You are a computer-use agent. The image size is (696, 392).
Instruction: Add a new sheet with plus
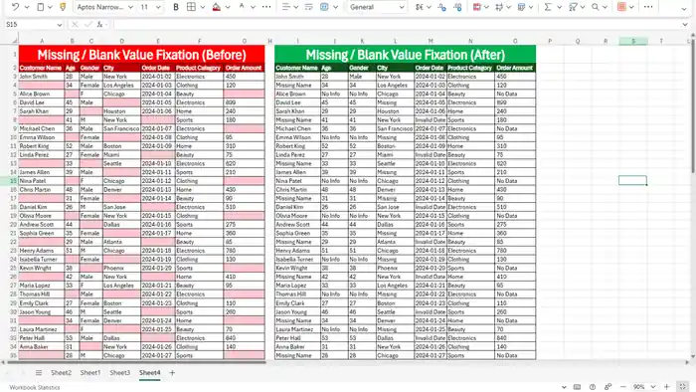point(172,373)
